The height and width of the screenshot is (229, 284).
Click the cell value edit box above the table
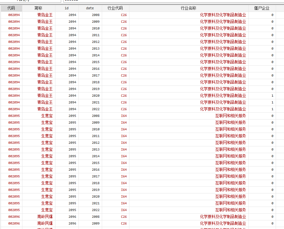tap(173, 1)
